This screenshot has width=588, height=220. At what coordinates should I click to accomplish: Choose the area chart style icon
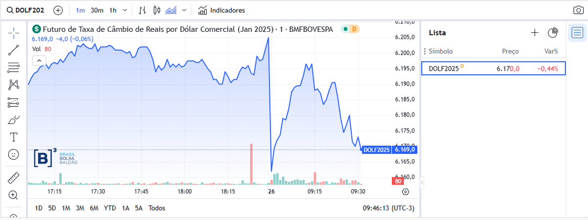tap(171, 10)
